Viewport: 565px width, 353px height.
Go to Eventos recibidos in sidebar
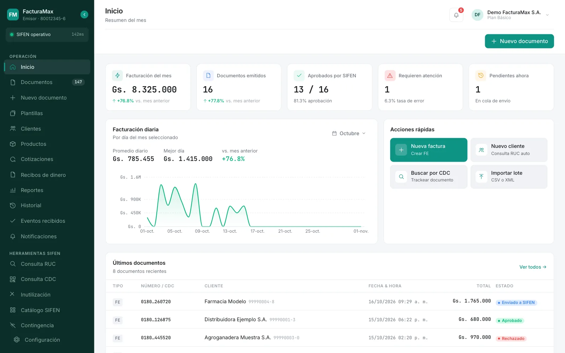tap(47, 221)
